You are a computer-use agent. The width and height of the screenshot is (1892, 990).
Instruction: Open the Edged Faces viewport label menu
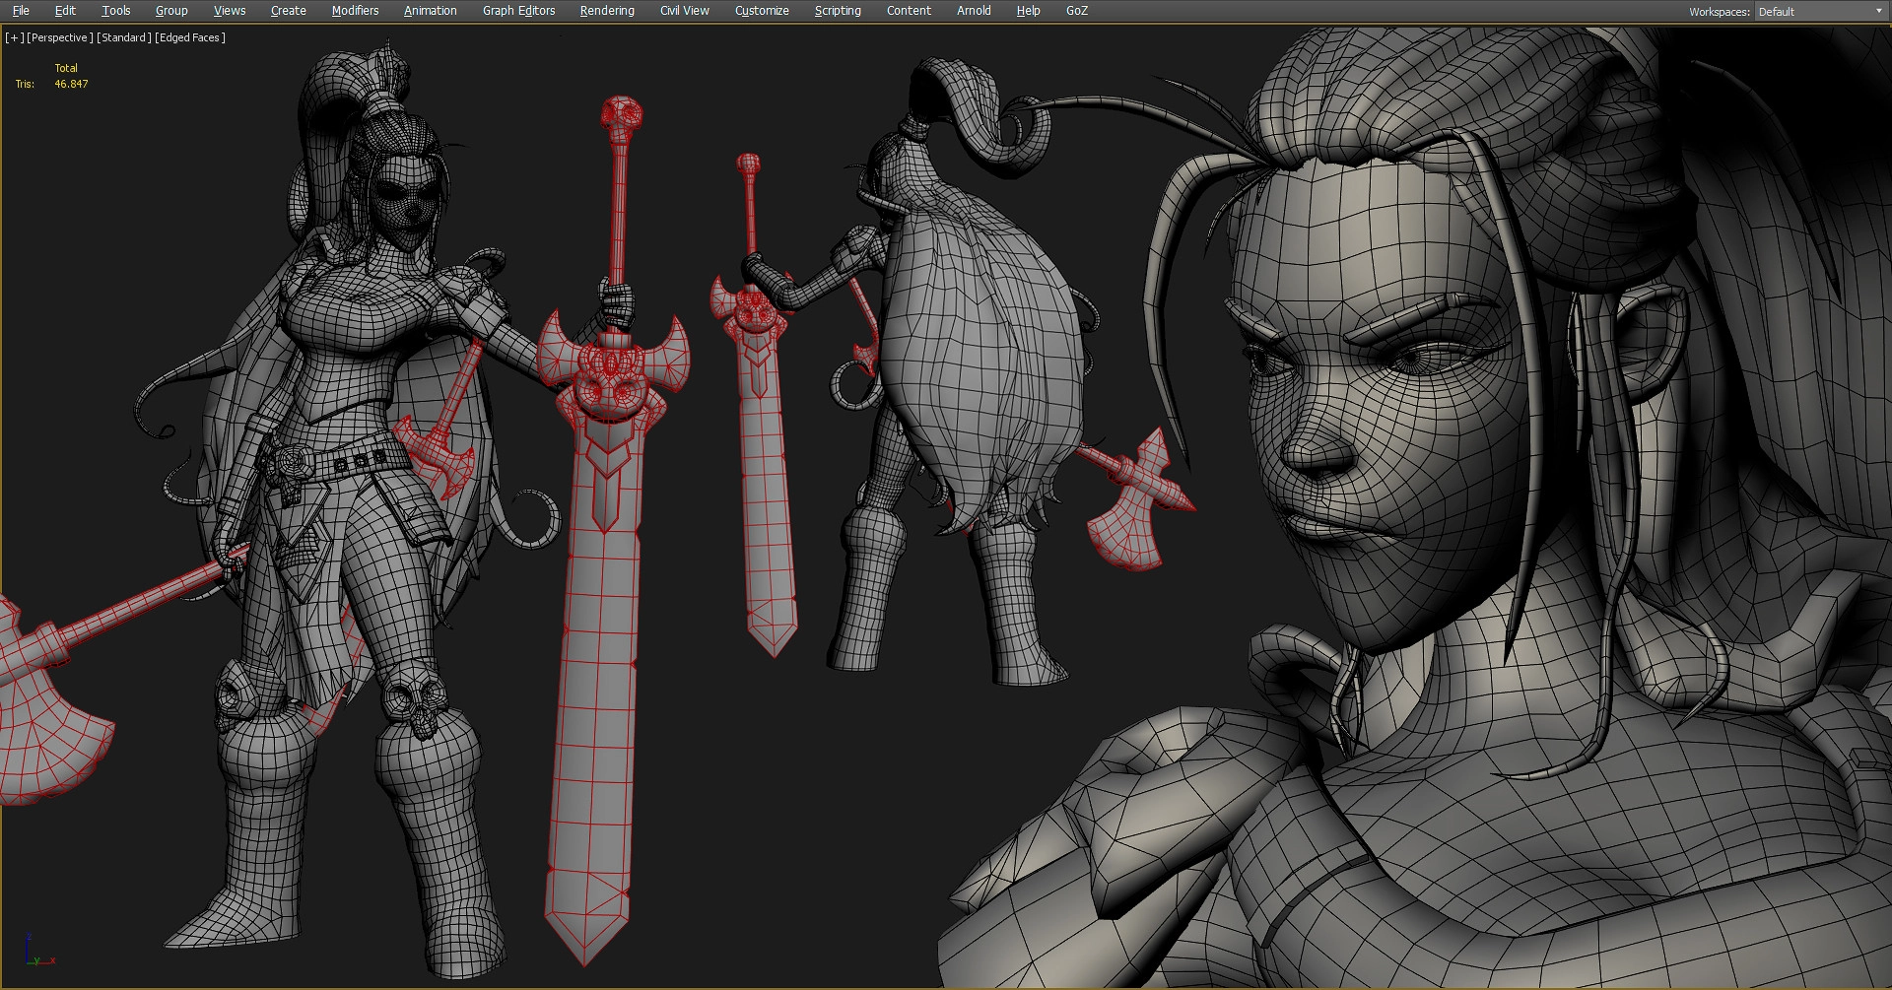click(190, 37)
